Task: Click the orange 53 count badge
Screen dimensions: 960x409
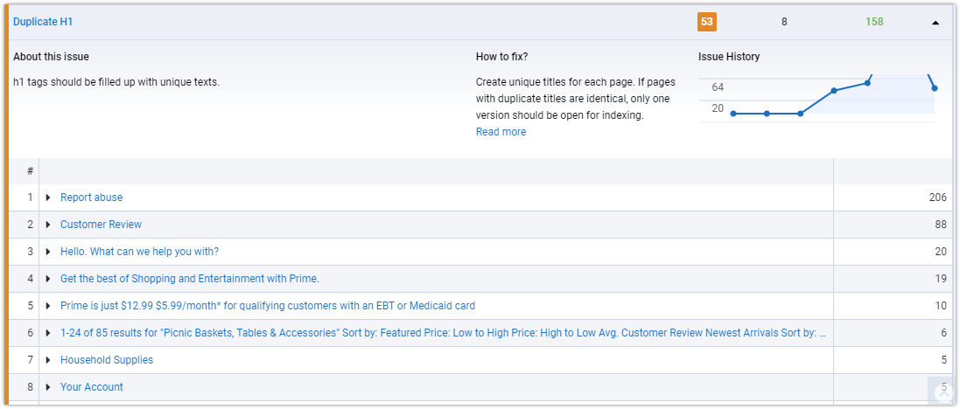Action: (706, 21)
